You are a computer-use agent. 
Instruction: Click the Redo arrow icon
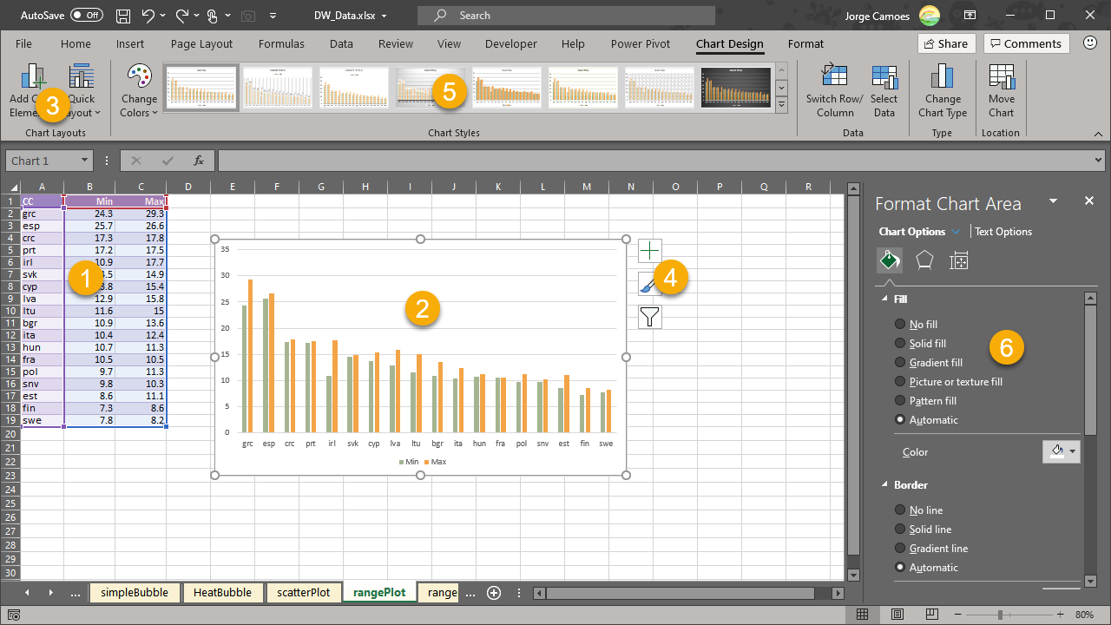coord(181,16)
